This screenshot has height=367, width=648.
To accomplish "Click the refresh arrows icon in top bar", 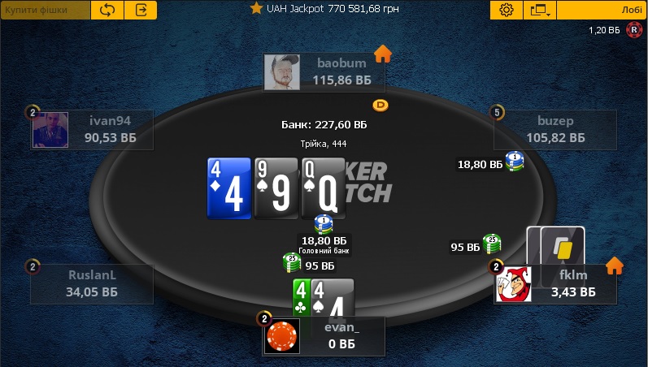I will tap(107, 10).
